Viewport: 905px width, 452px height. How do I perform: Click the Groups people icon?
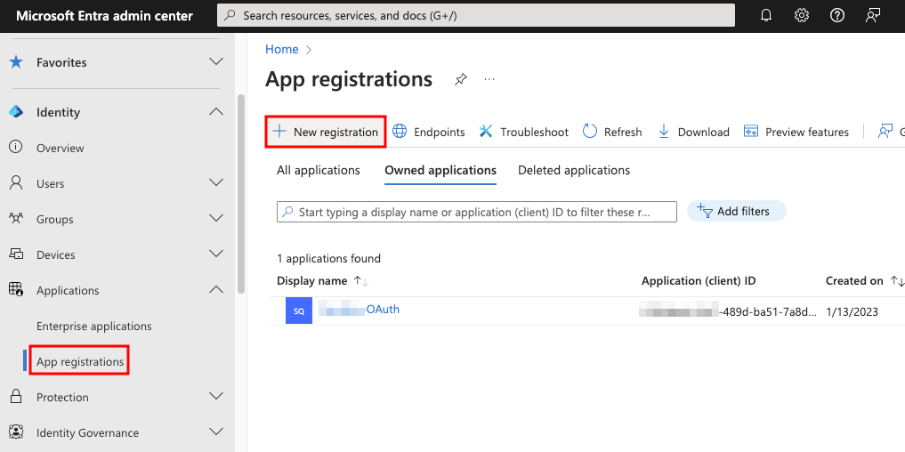(x=16, y=219)
